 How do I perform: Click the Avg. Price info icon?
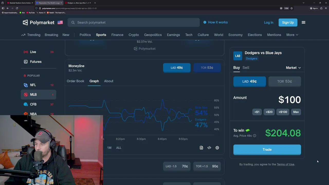tap(254, 136)
